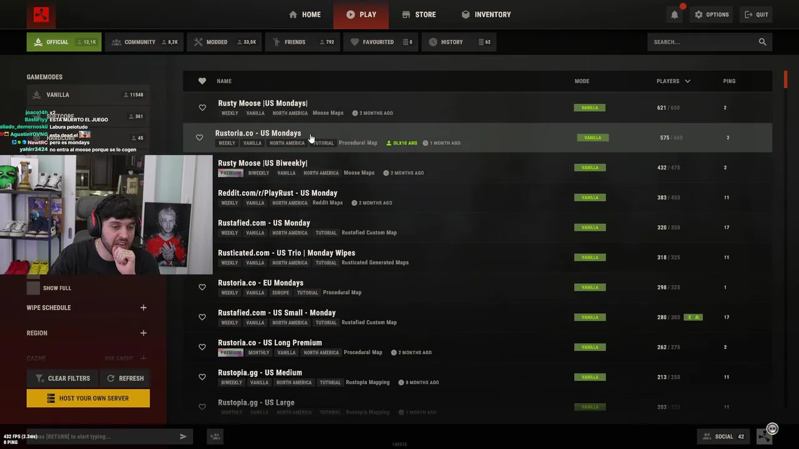
Task: Click the DLX10 ARG friend label
Action: click(x=401, y=143)
